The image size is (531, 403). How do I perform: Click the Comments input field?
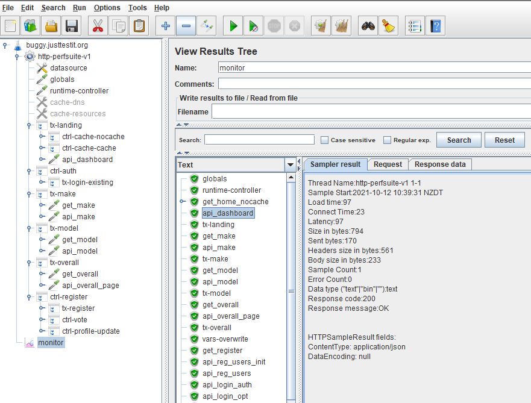coord(374,84)
